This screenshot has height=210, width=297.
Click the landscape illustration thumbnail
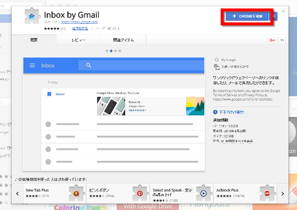[x=195, y=106]
